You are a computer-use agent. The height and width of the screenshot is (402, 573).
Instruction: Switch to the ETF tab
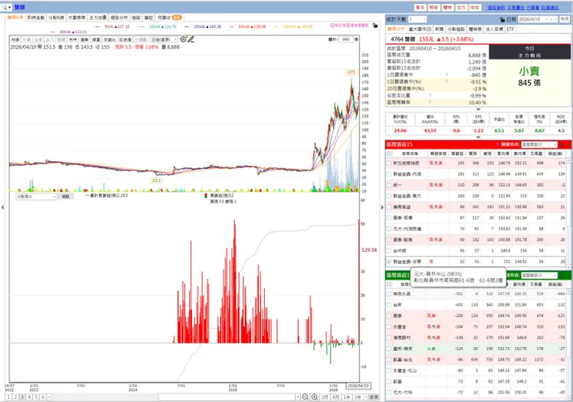(x=510, y=29)
